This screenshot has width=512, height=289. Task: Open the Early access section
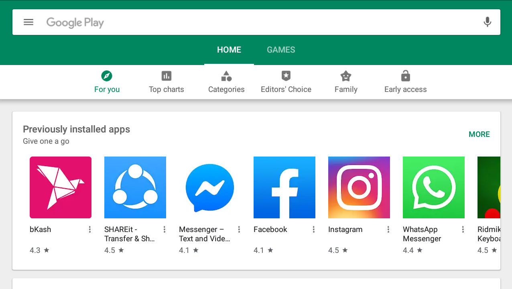pos(405,82)
